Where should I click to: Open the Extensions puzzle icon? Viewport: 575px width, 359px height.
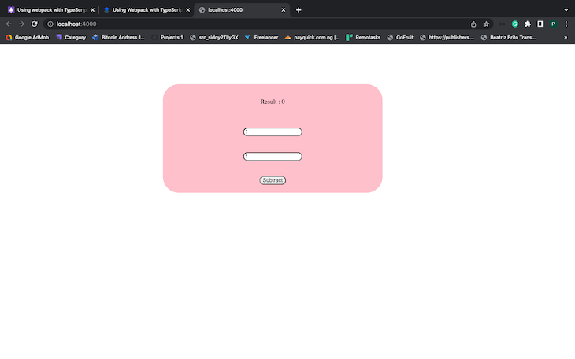(x=528, y=24)
